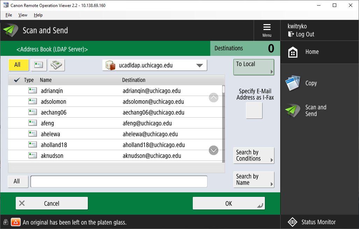Screen dimensions: 359x229
Task: Enable Specify E-Mail Address as I-Fax
Action: tap(254, 110)
